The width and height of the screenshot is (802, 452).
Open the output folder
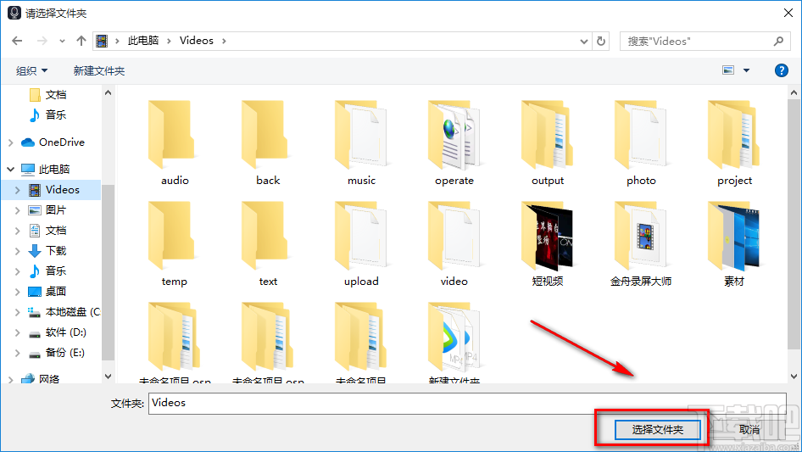click(548, 142)
